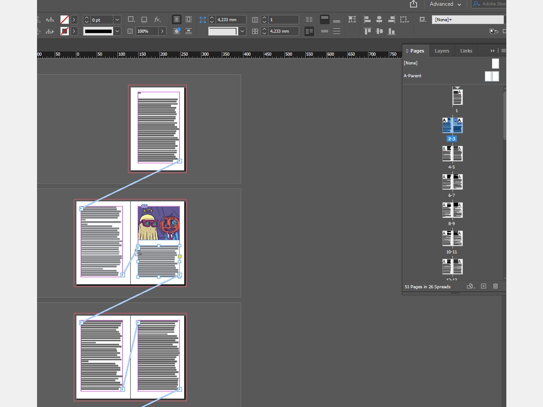The width and height of the screenshot is (543, 407).
Task: Click the Align left edges icon
Action: 367,19
